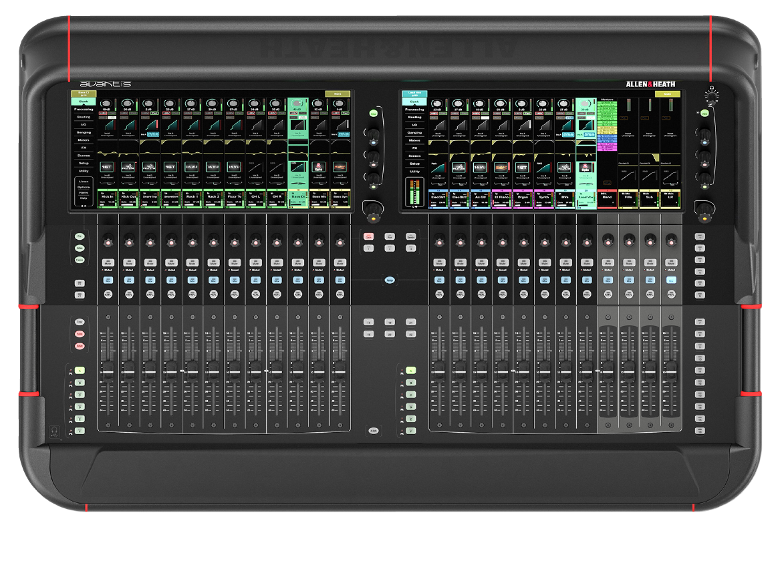
Task: Open the 16T compressor on Organ channel
Action: point(523,168)
